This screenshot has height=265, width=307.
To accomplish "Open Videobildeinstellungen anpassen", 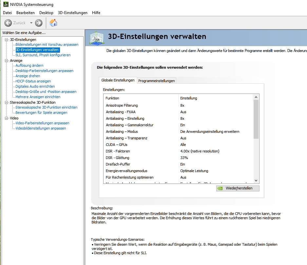I will pyautogui.click(x=41, y=128).
